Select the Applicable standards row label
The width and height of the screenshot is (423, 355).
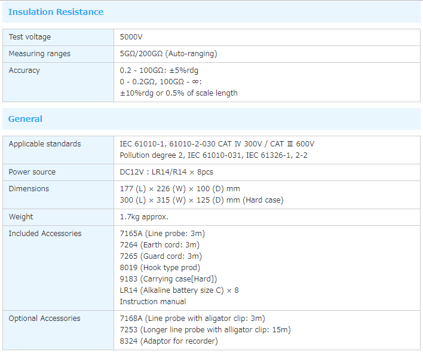[44, 144]
